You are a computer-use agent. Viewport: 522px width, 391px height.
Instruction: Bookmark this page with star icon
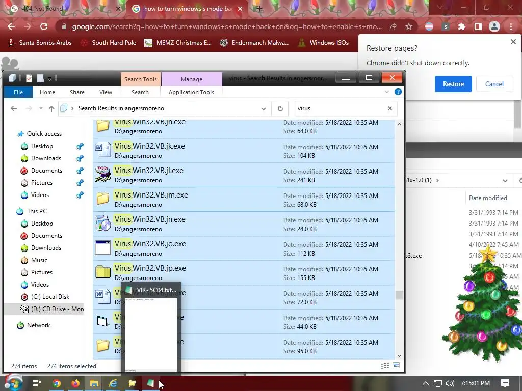pos(409,26)
